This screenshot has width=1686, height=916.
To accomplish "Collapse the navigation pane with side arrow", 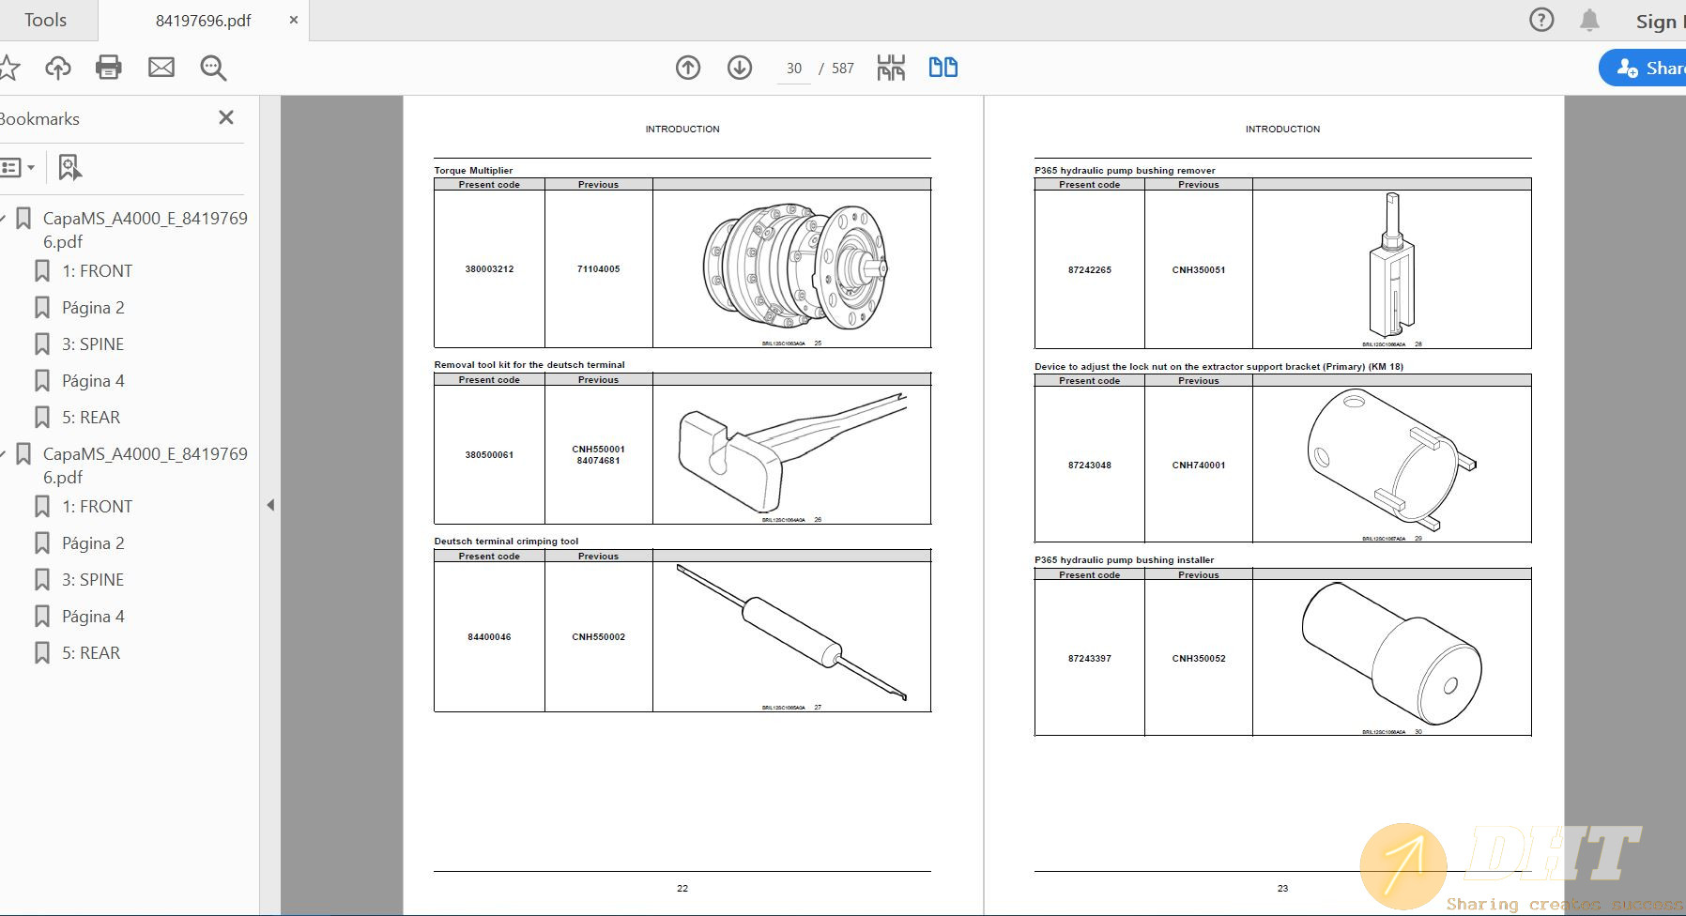I will click(x=270, y=505).
